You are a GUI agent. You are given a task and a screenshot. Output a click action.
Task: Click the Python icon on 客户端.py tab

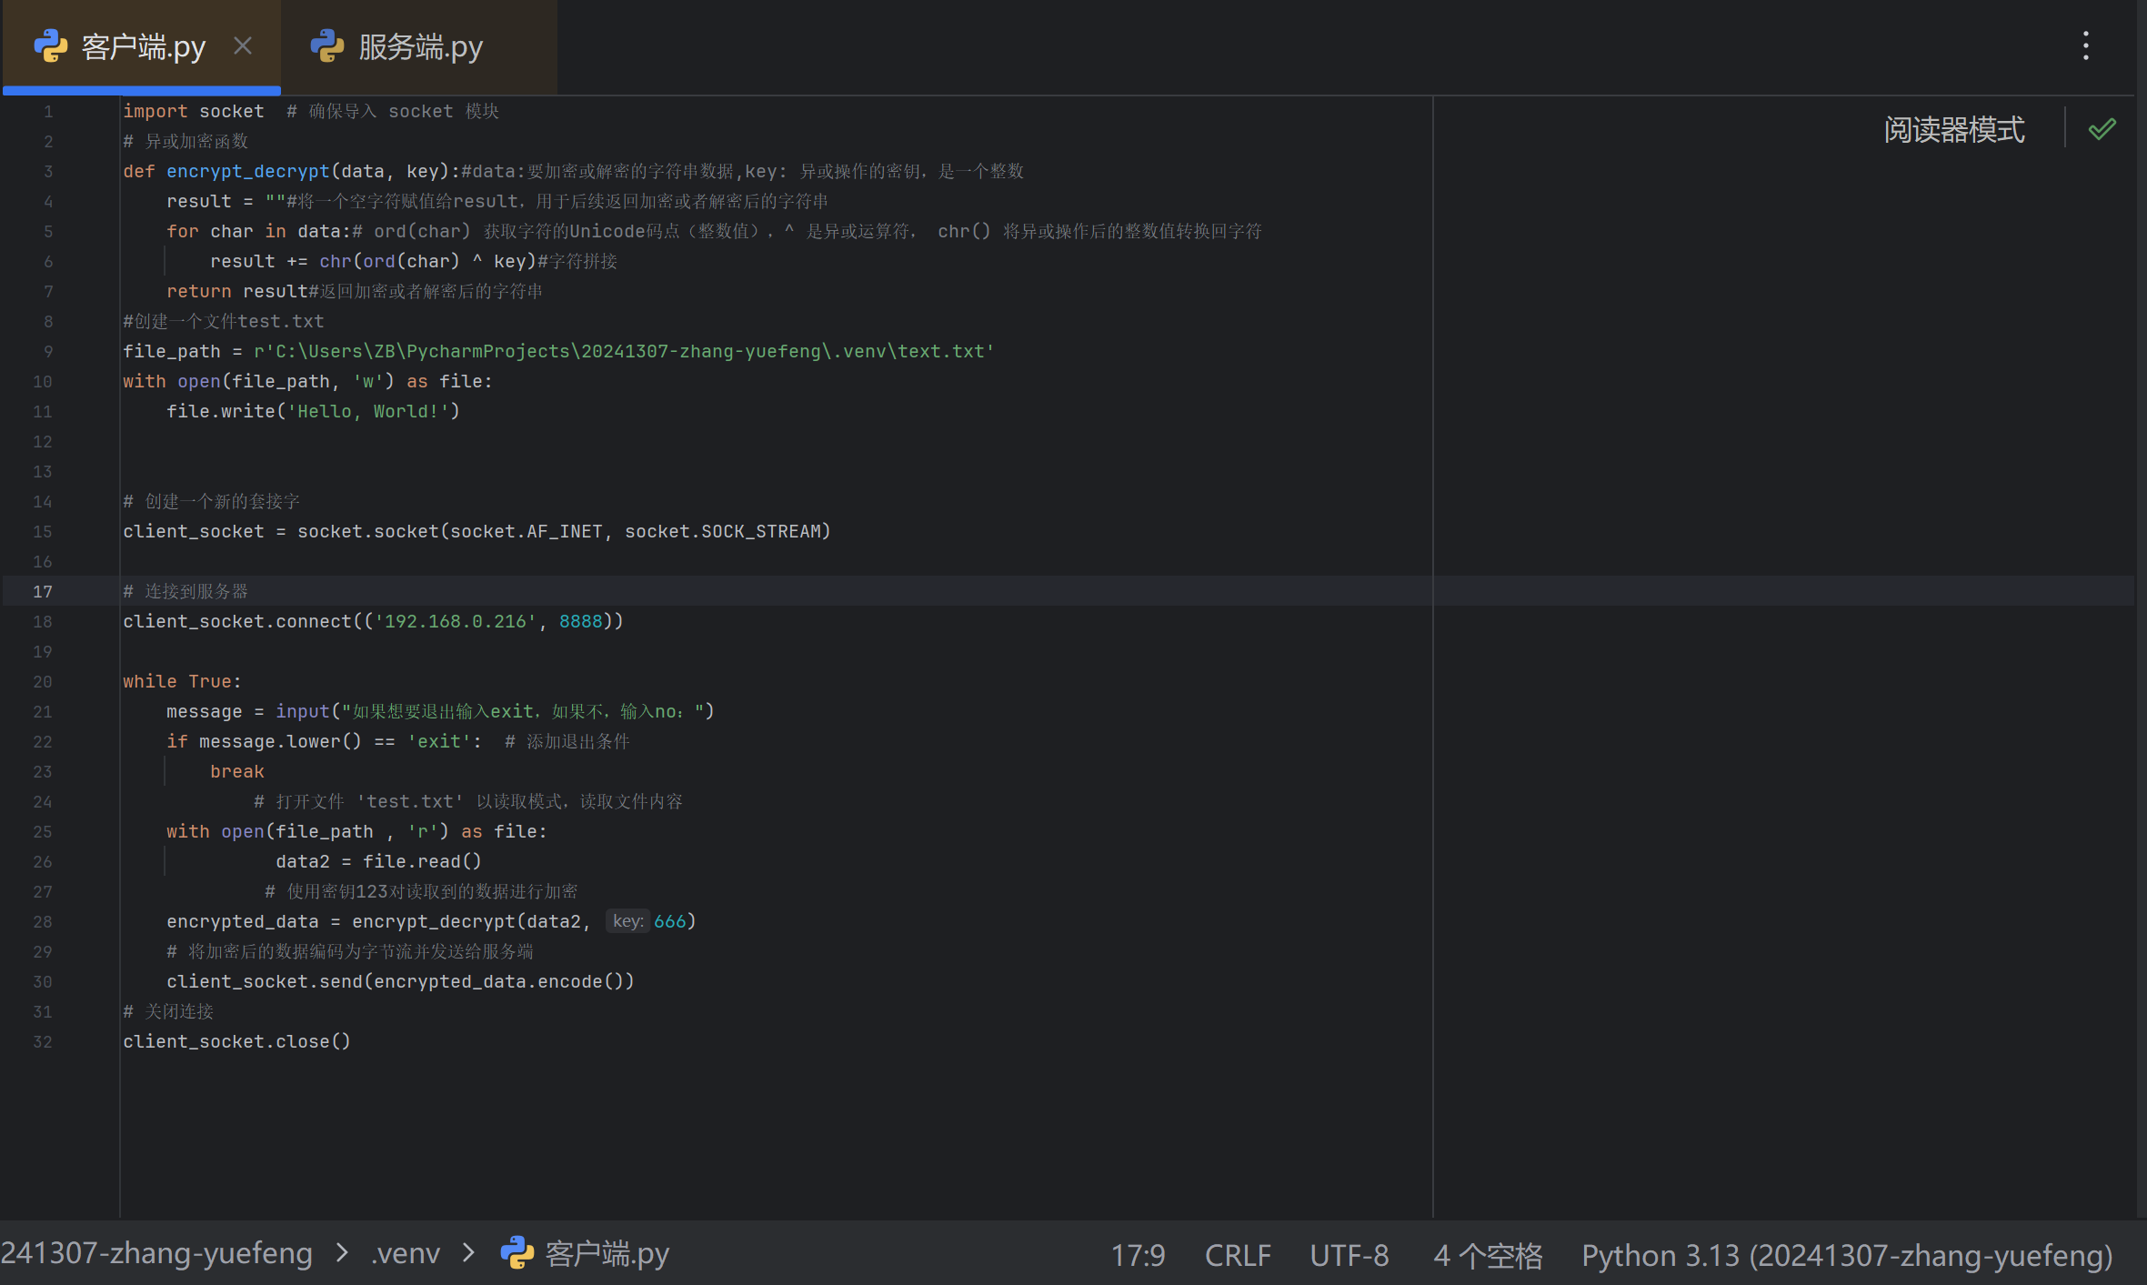coord(51,45)
